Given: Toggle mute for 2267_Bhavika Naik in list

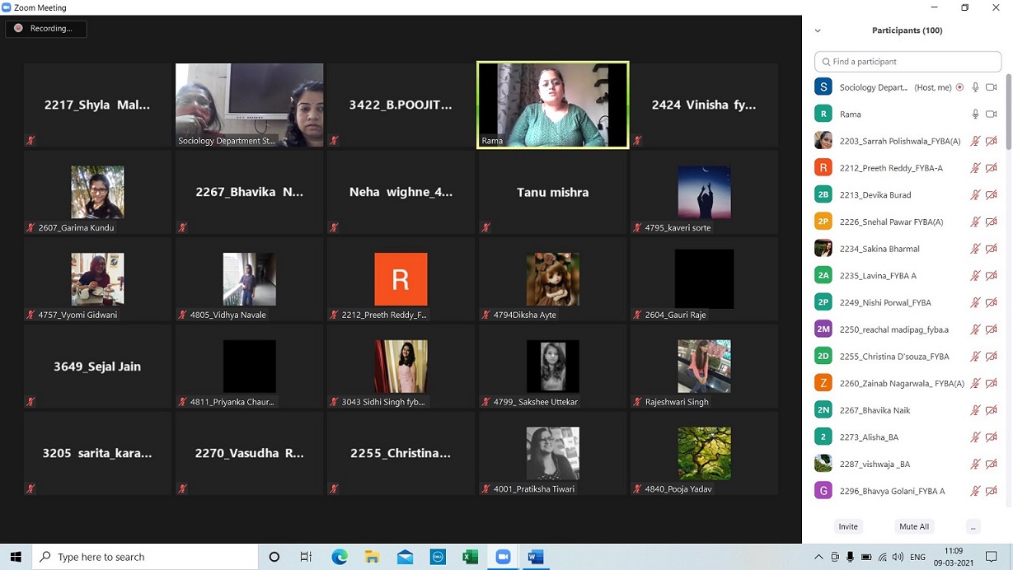Looking at the screenshot, I should pyautogui.click(x=975, y=410).
